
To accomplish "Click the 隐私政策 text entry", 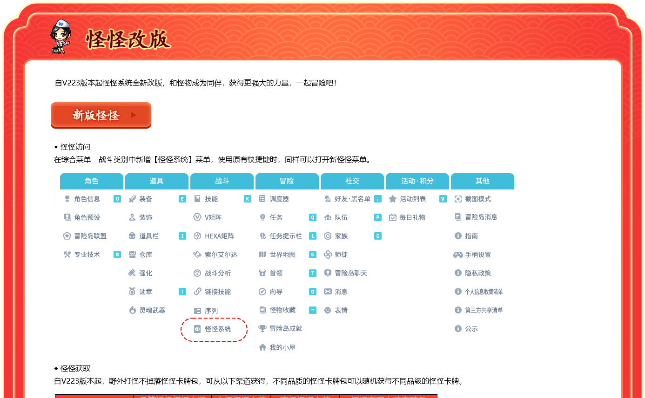I will (x=478, y=273).
